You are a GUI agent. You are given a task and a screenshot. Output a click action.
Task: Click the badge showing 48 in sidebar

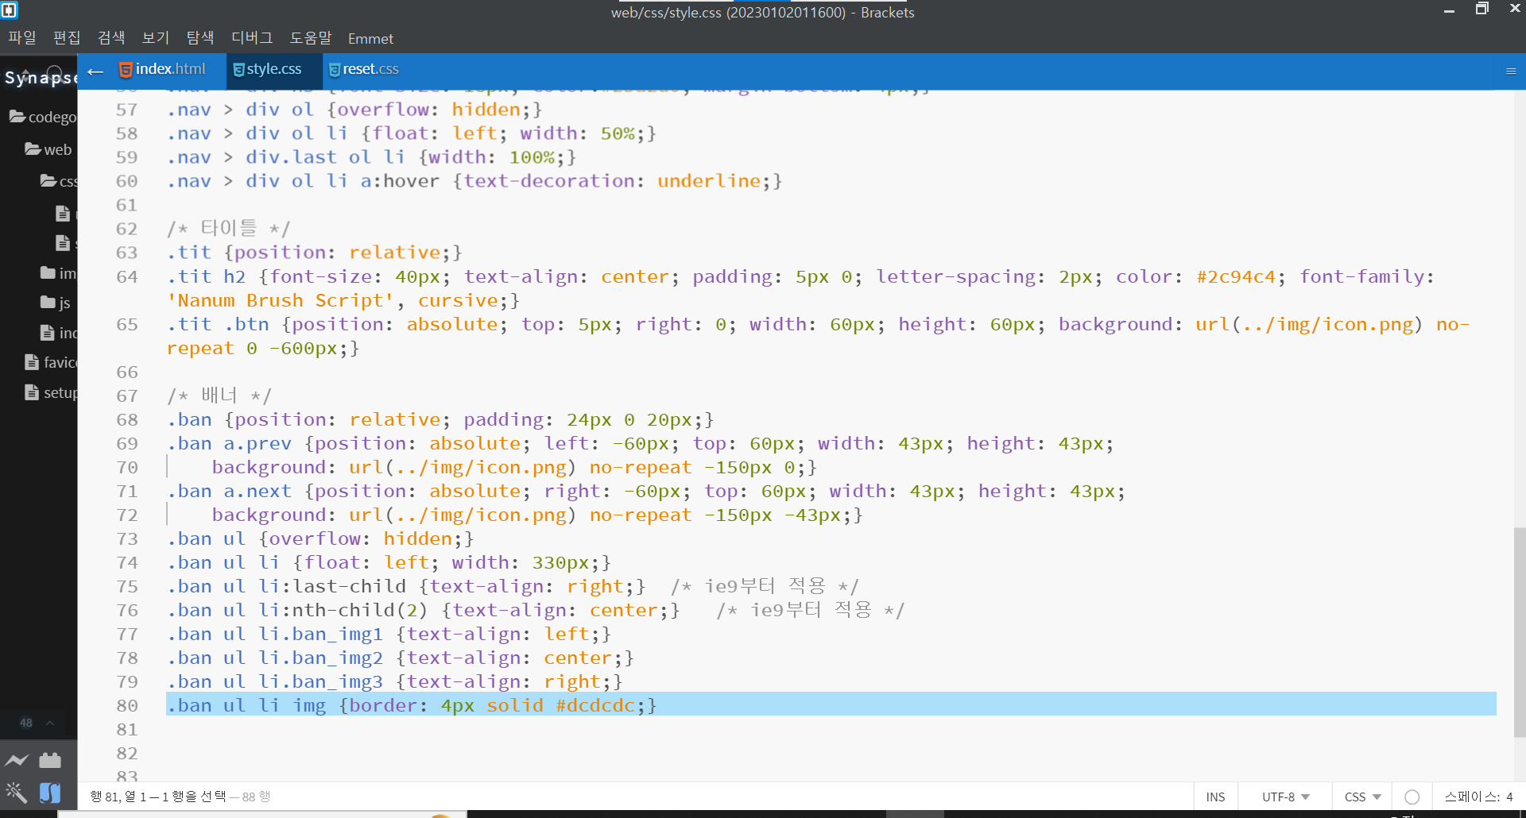coord(26,723)
